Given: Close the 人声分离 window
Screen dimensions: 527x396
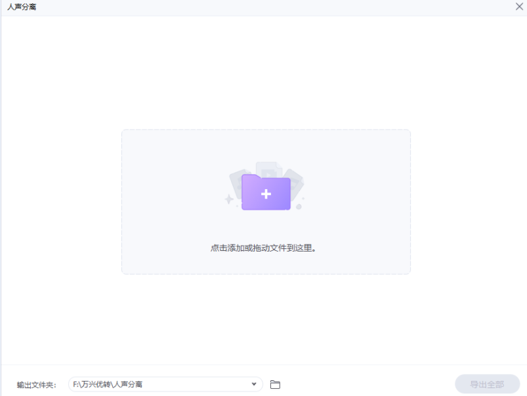Looking at the screenshot, I should (519, 7).
